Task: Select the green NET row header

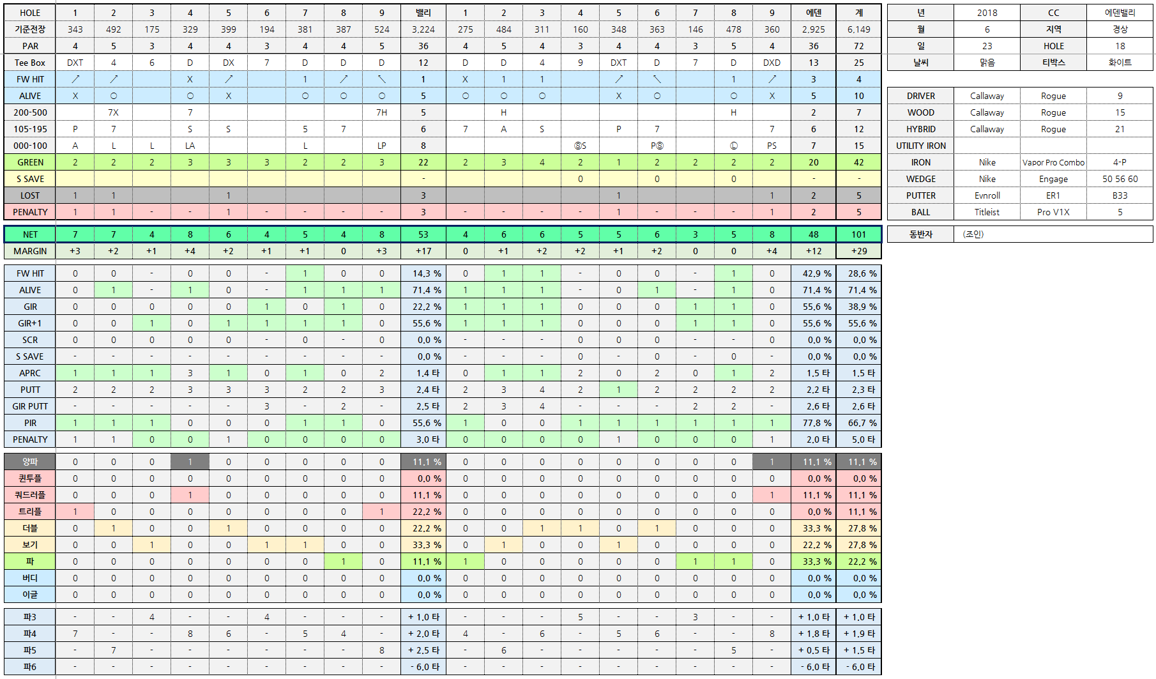Action: [30, 234]
